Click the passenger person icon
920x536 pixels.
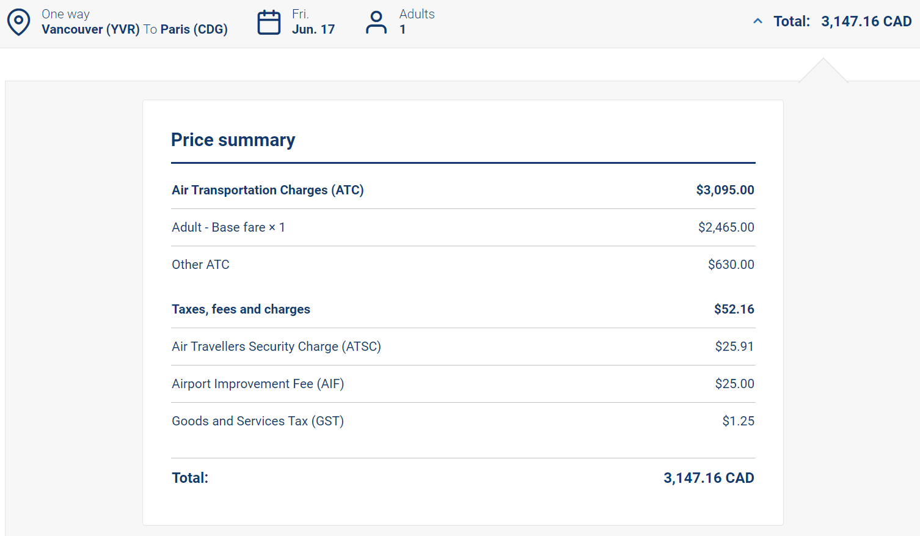[x=376, y=23]
